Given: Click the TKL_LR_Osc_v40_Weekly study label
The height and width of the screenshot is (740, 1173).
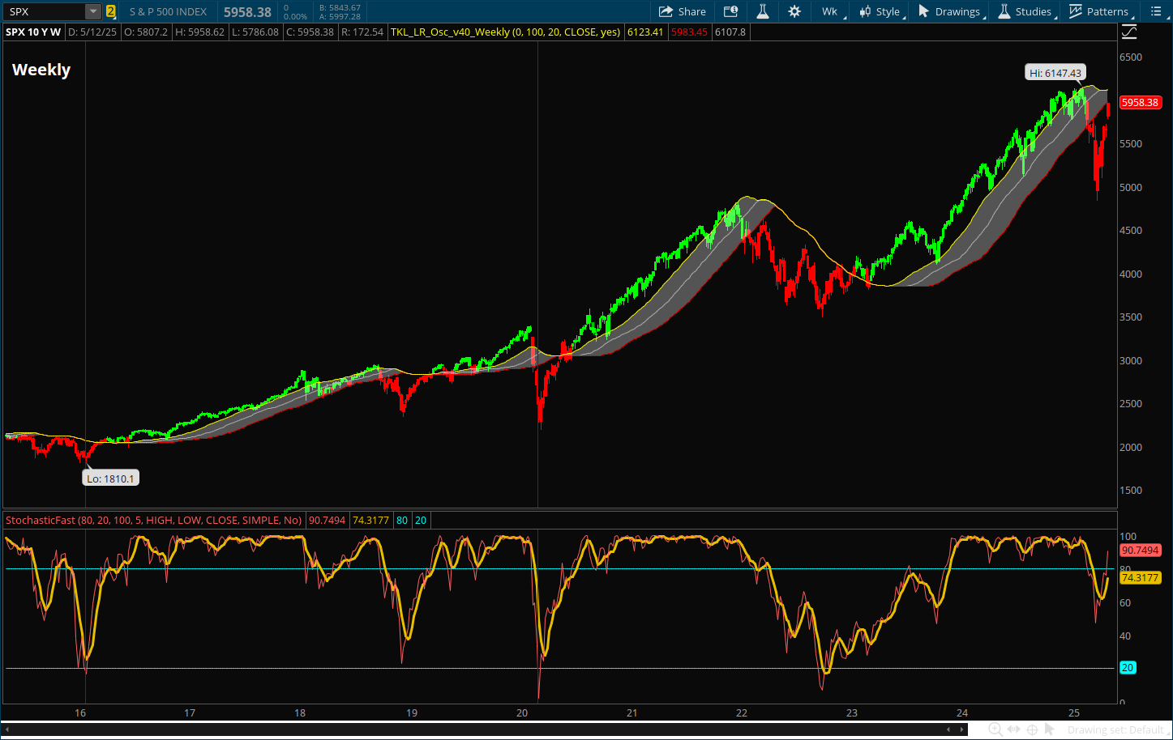Looking at the screenshot, I should [x=506, y=32].
